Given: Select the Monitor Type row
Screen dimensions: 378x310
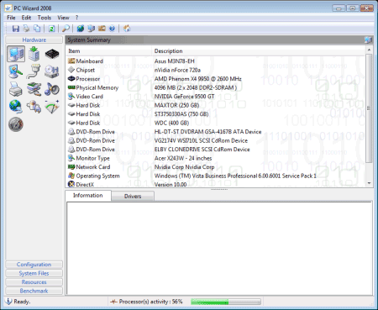Looking at the screenshot, I should [216, 158].
